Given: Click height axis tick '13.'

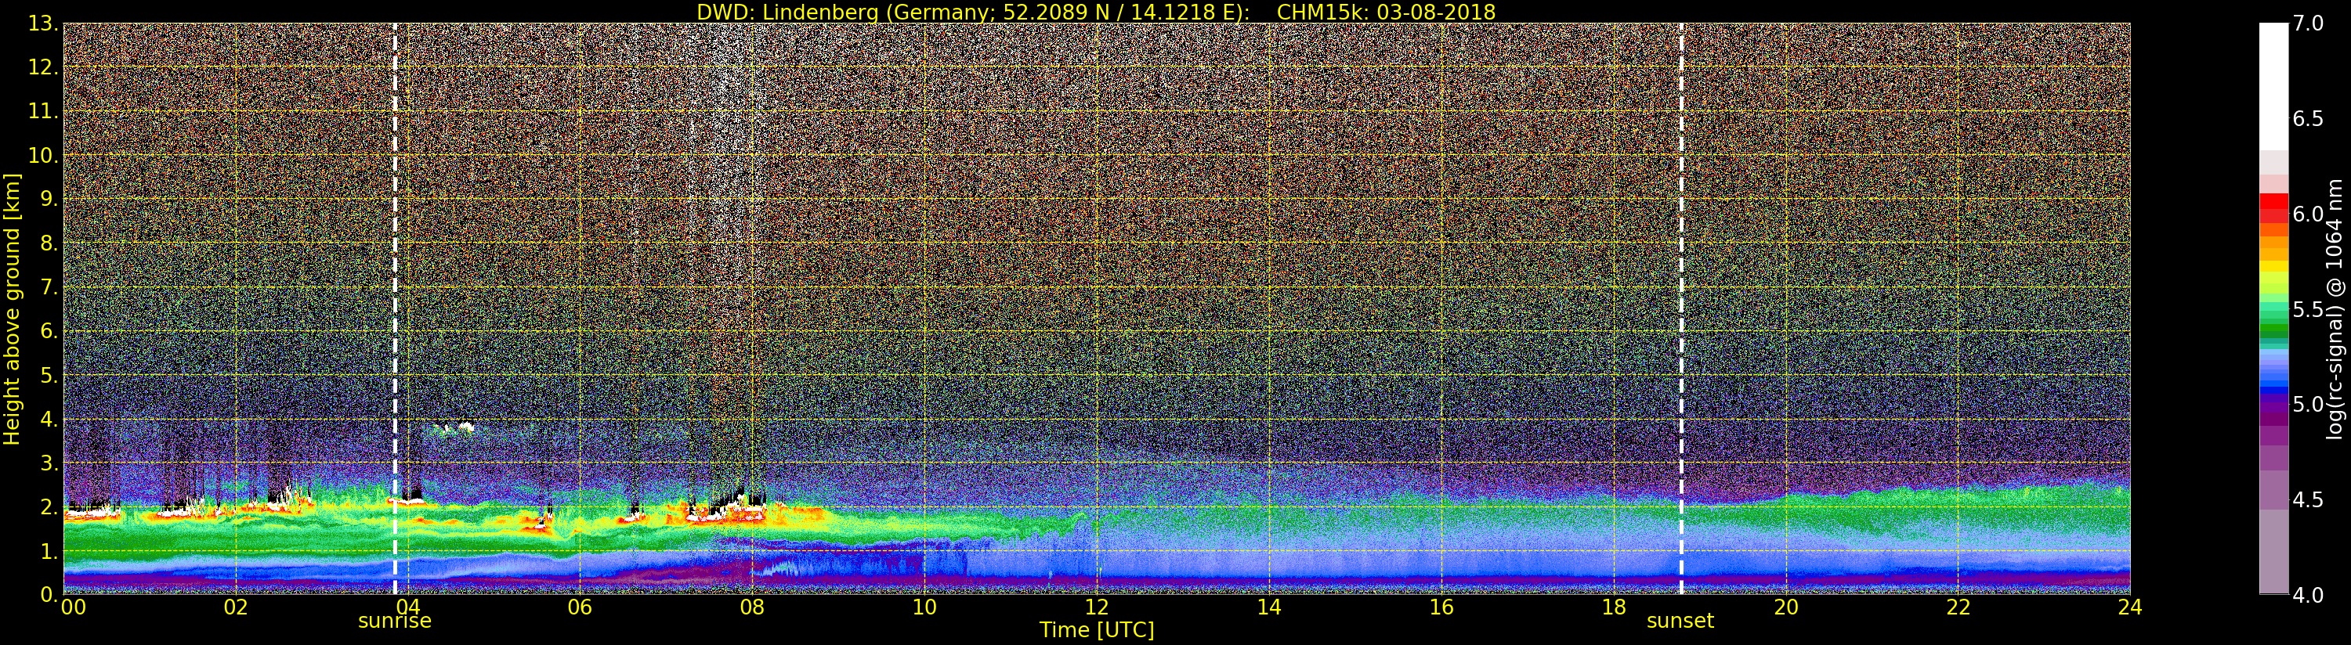Looking at the screenshot, I should pos(43,23).
